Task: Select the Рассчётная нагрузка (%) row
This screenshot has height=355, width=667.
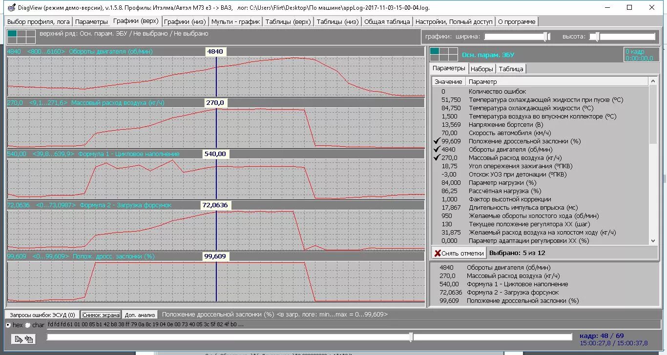Action: 541,191
